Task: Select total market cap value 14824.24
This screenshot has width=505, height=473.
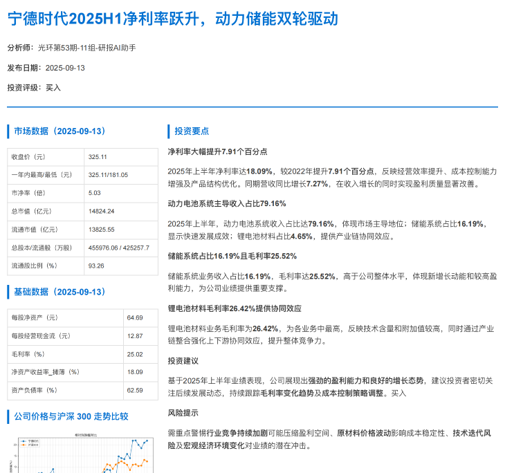Action: click(x=102, y=211)
